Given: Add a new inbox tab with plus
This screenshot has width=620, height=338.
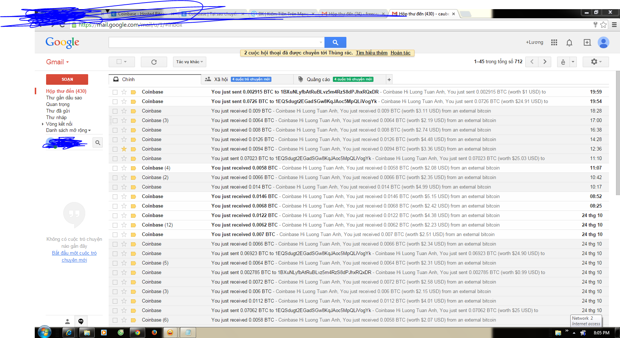Looking at the screenshot, I should click(x=389, y=79).
